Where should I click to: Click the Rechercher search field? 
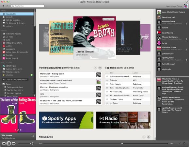pos(28,6)
